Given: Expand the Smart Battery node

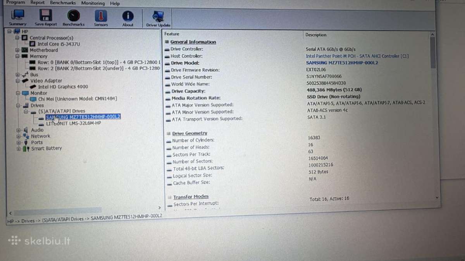Looking at the screenshot, I should click(18, 148).
